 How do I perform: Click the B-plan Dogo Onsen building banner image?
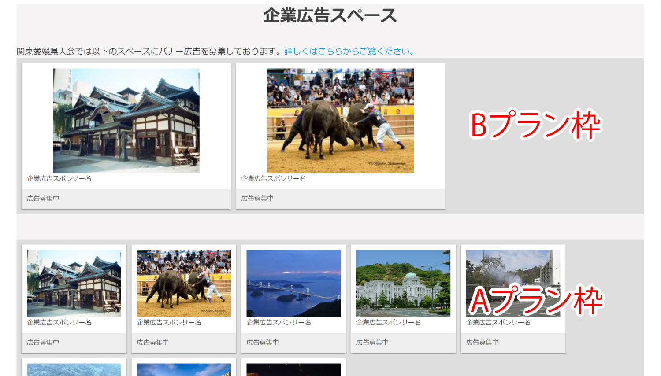click(x=126, y=121)
